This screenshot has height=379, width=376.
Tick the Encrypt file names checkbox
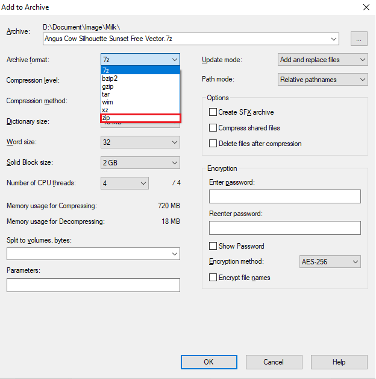pos(213,278)
